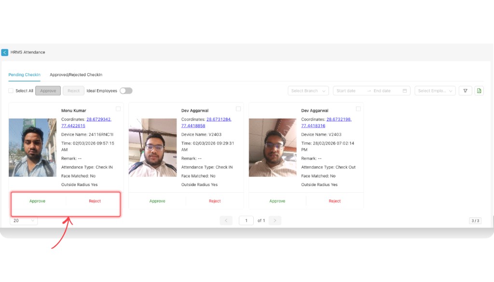This screenshot has width=494, height=282.
Task: Click the Start date input field
Action: [x=349, y=91]
